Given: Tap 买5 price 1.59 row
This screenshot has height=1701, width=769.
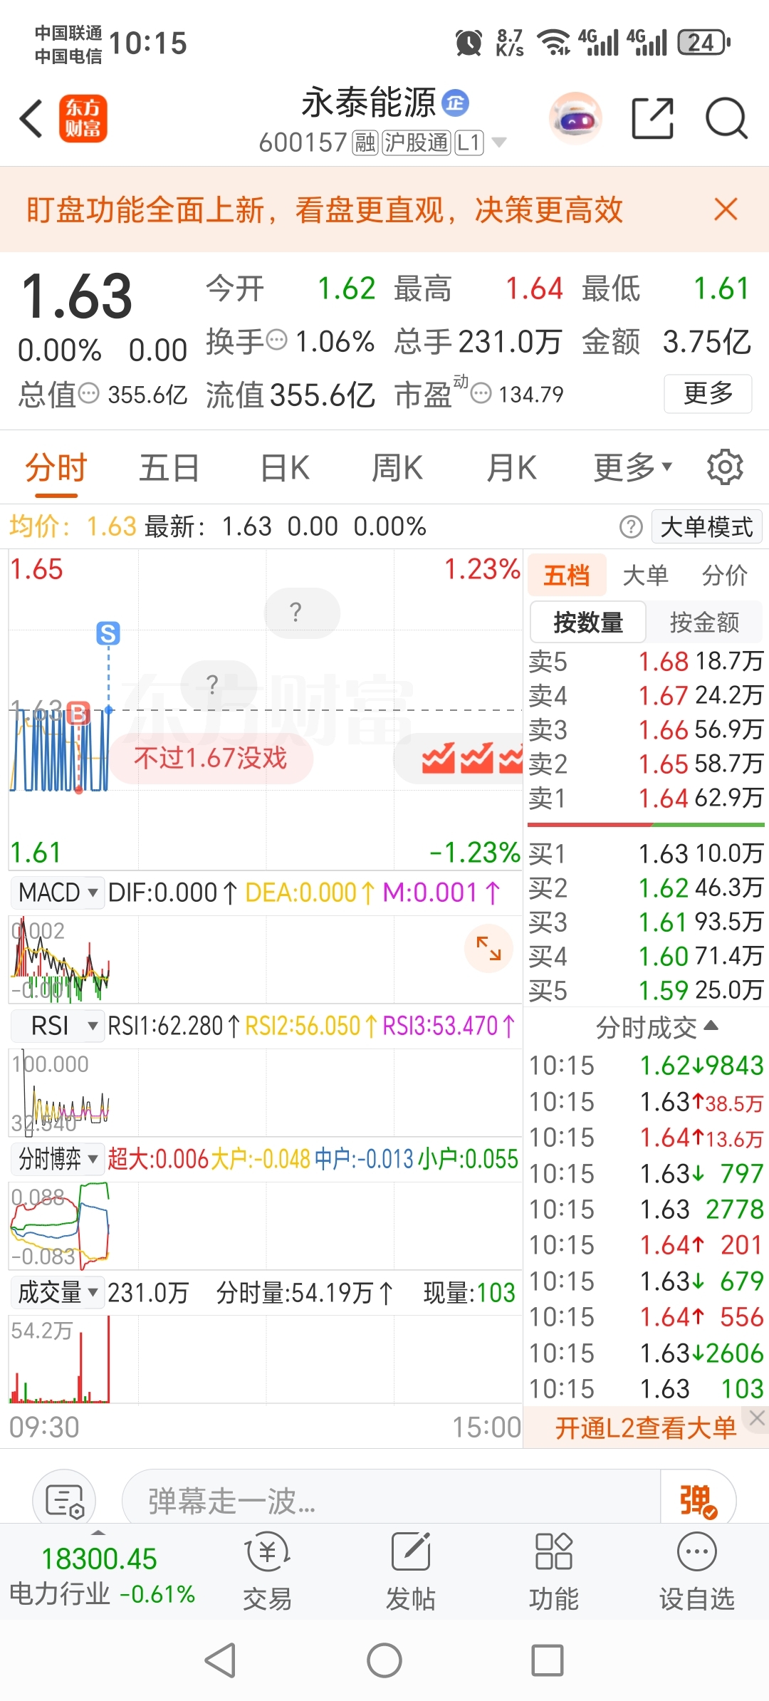Looking at the screenshot, I should pyautogui.click(x=646, y=990).
